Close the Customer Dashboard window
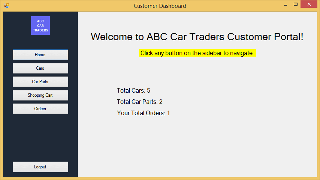Screen dimensions: 320x180 [309, 4]
